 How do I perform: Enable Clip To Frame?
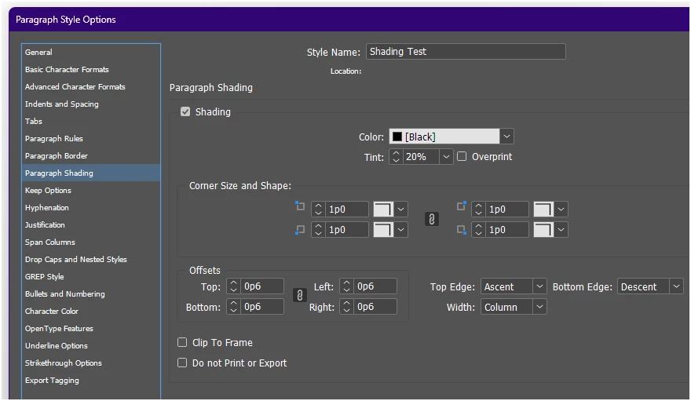click(182, 342)
